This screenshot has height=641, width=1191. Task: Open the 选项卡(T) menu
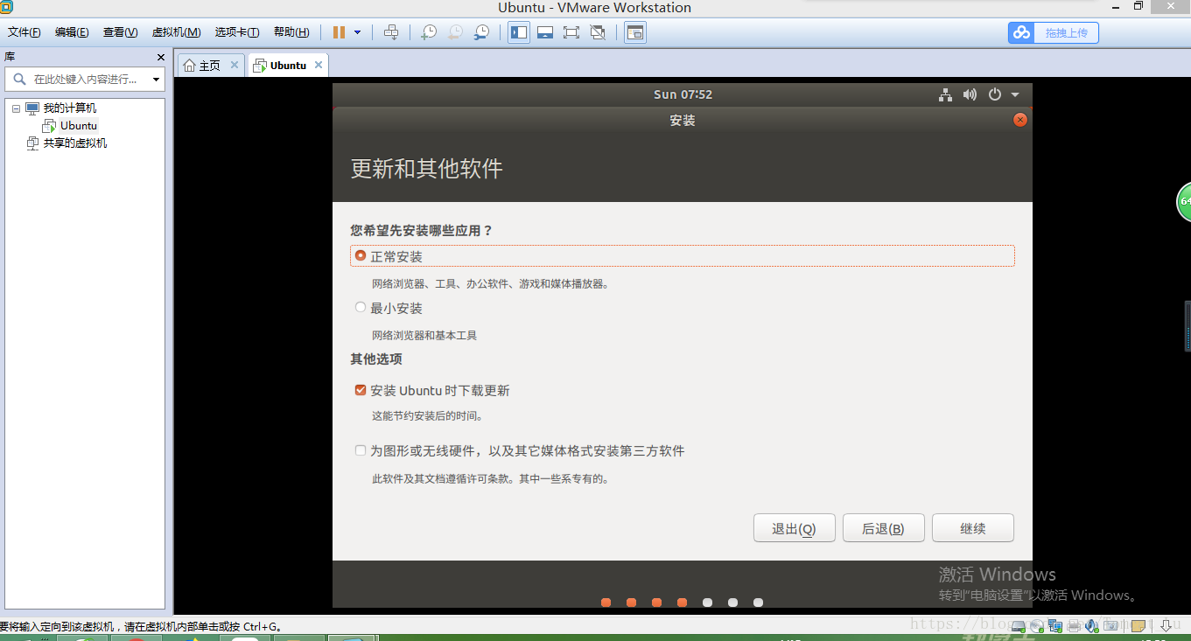(237, 32)
